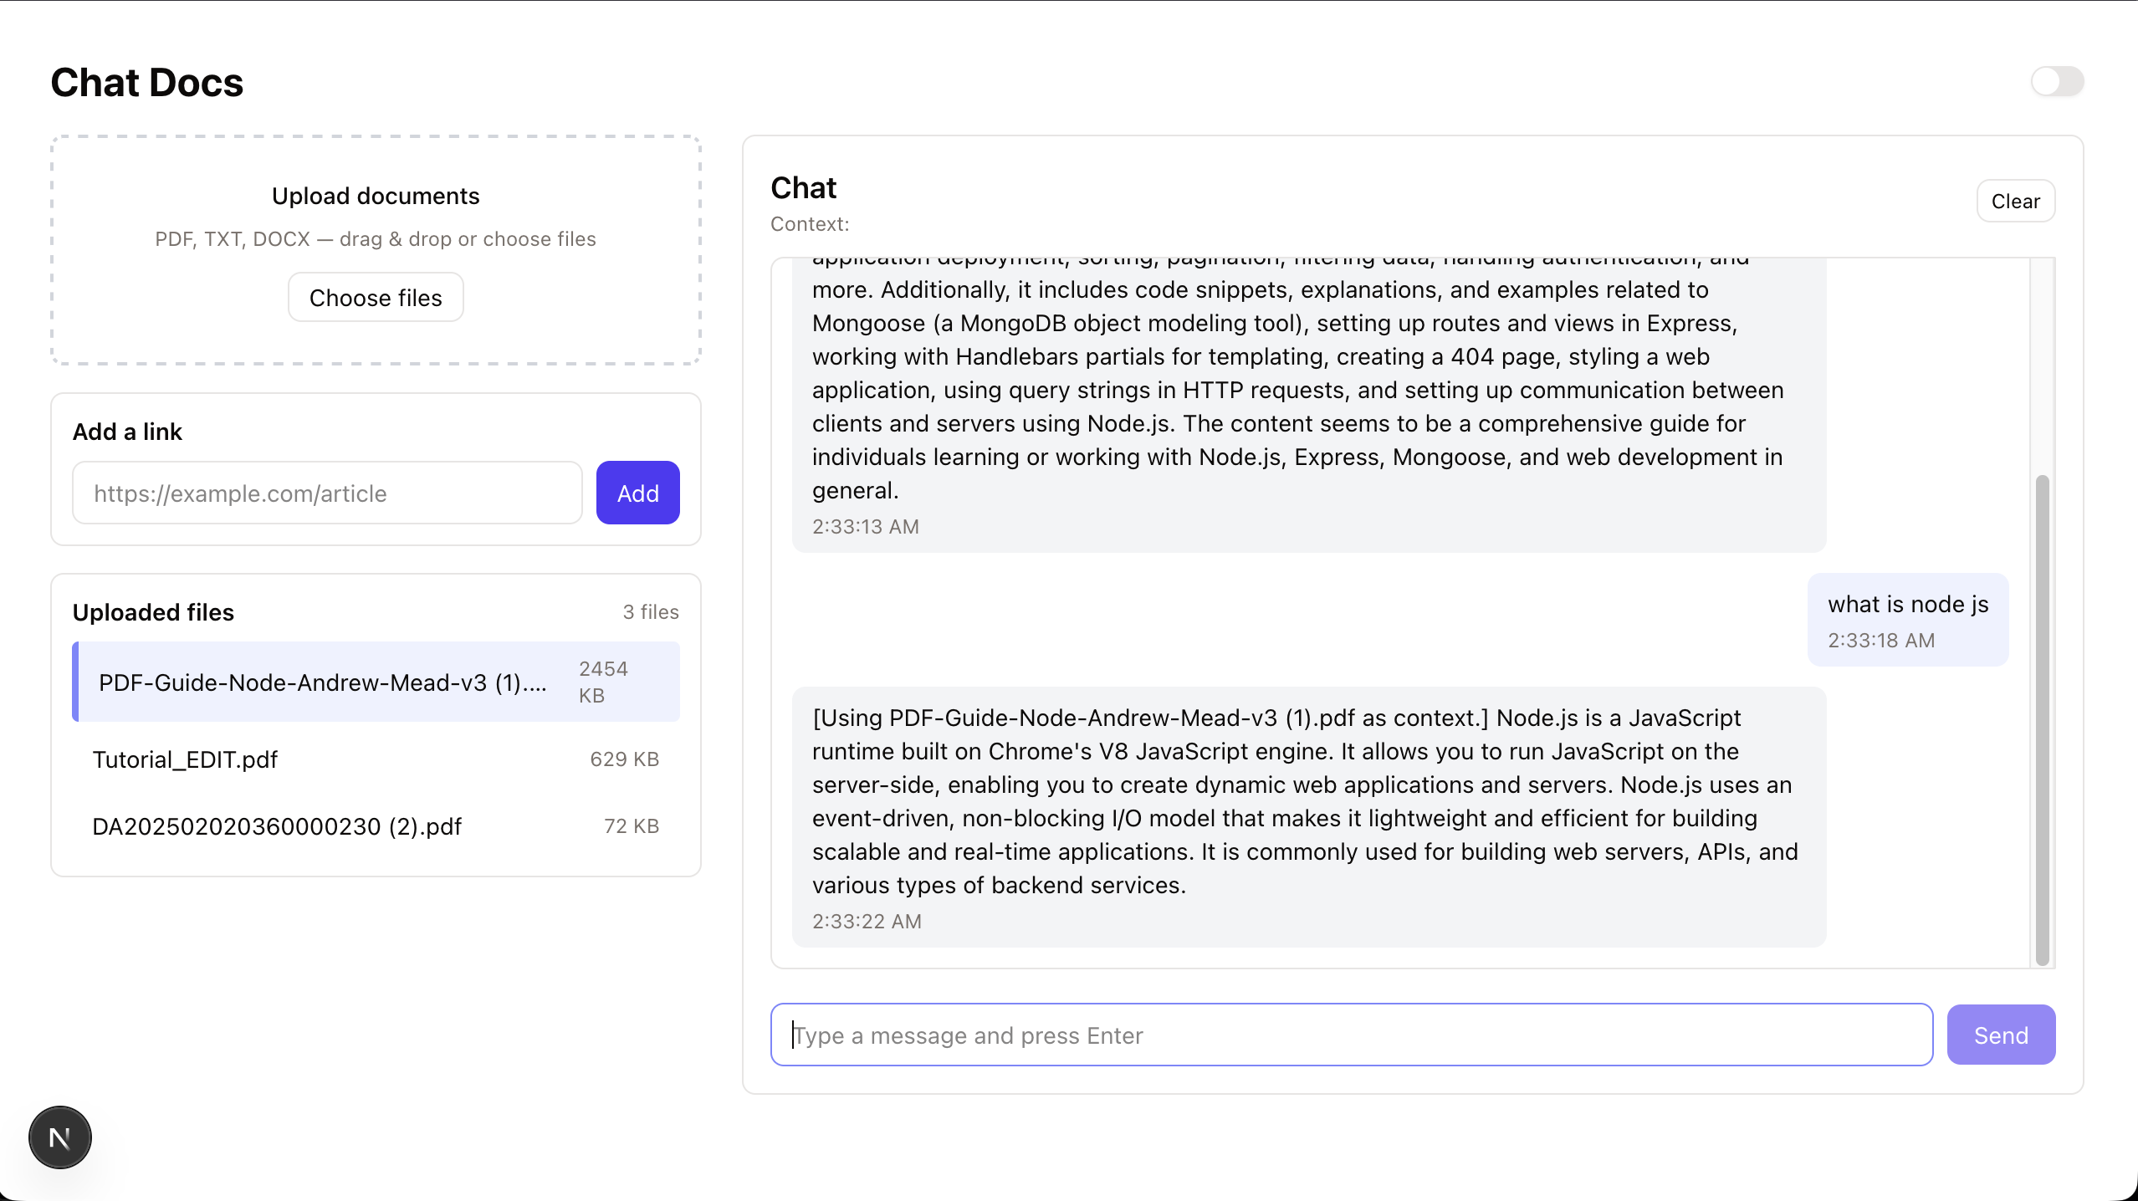
Task: Click the Send button
Action: pyautogui.click(x=2000, y=1035)
